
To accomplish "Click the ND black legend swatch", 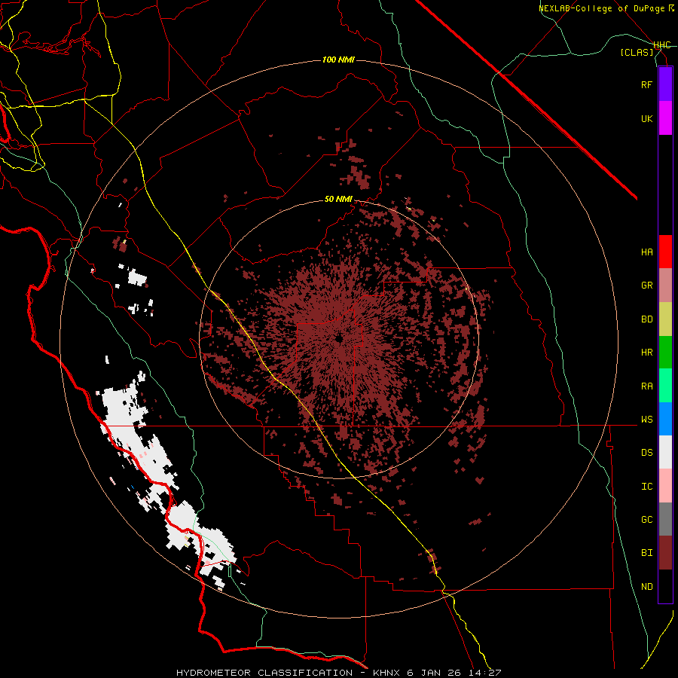I will pos(665,586).
